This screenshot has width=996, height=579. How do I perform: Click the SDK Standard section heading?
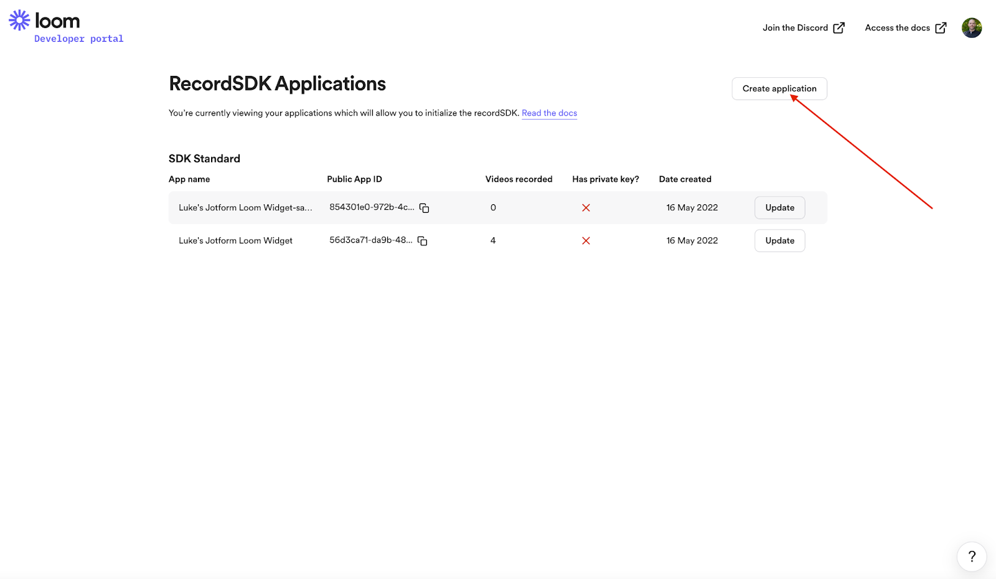(204, 159)
